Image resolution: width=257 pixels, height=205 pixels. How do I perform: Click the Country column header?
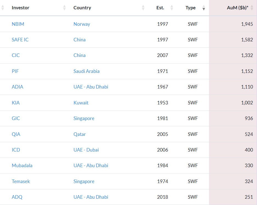pos(82,8)
